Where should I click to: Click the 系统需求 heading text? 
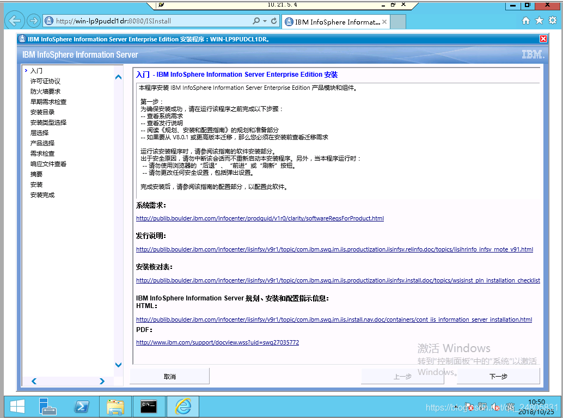tap(151, 206)
